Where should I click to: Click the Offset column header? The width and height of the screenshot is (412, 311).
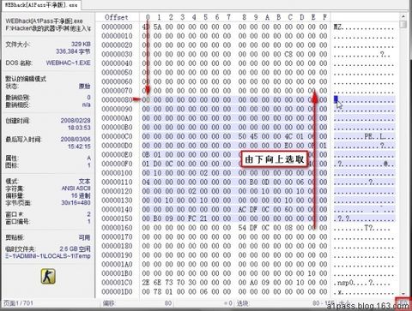117,17
